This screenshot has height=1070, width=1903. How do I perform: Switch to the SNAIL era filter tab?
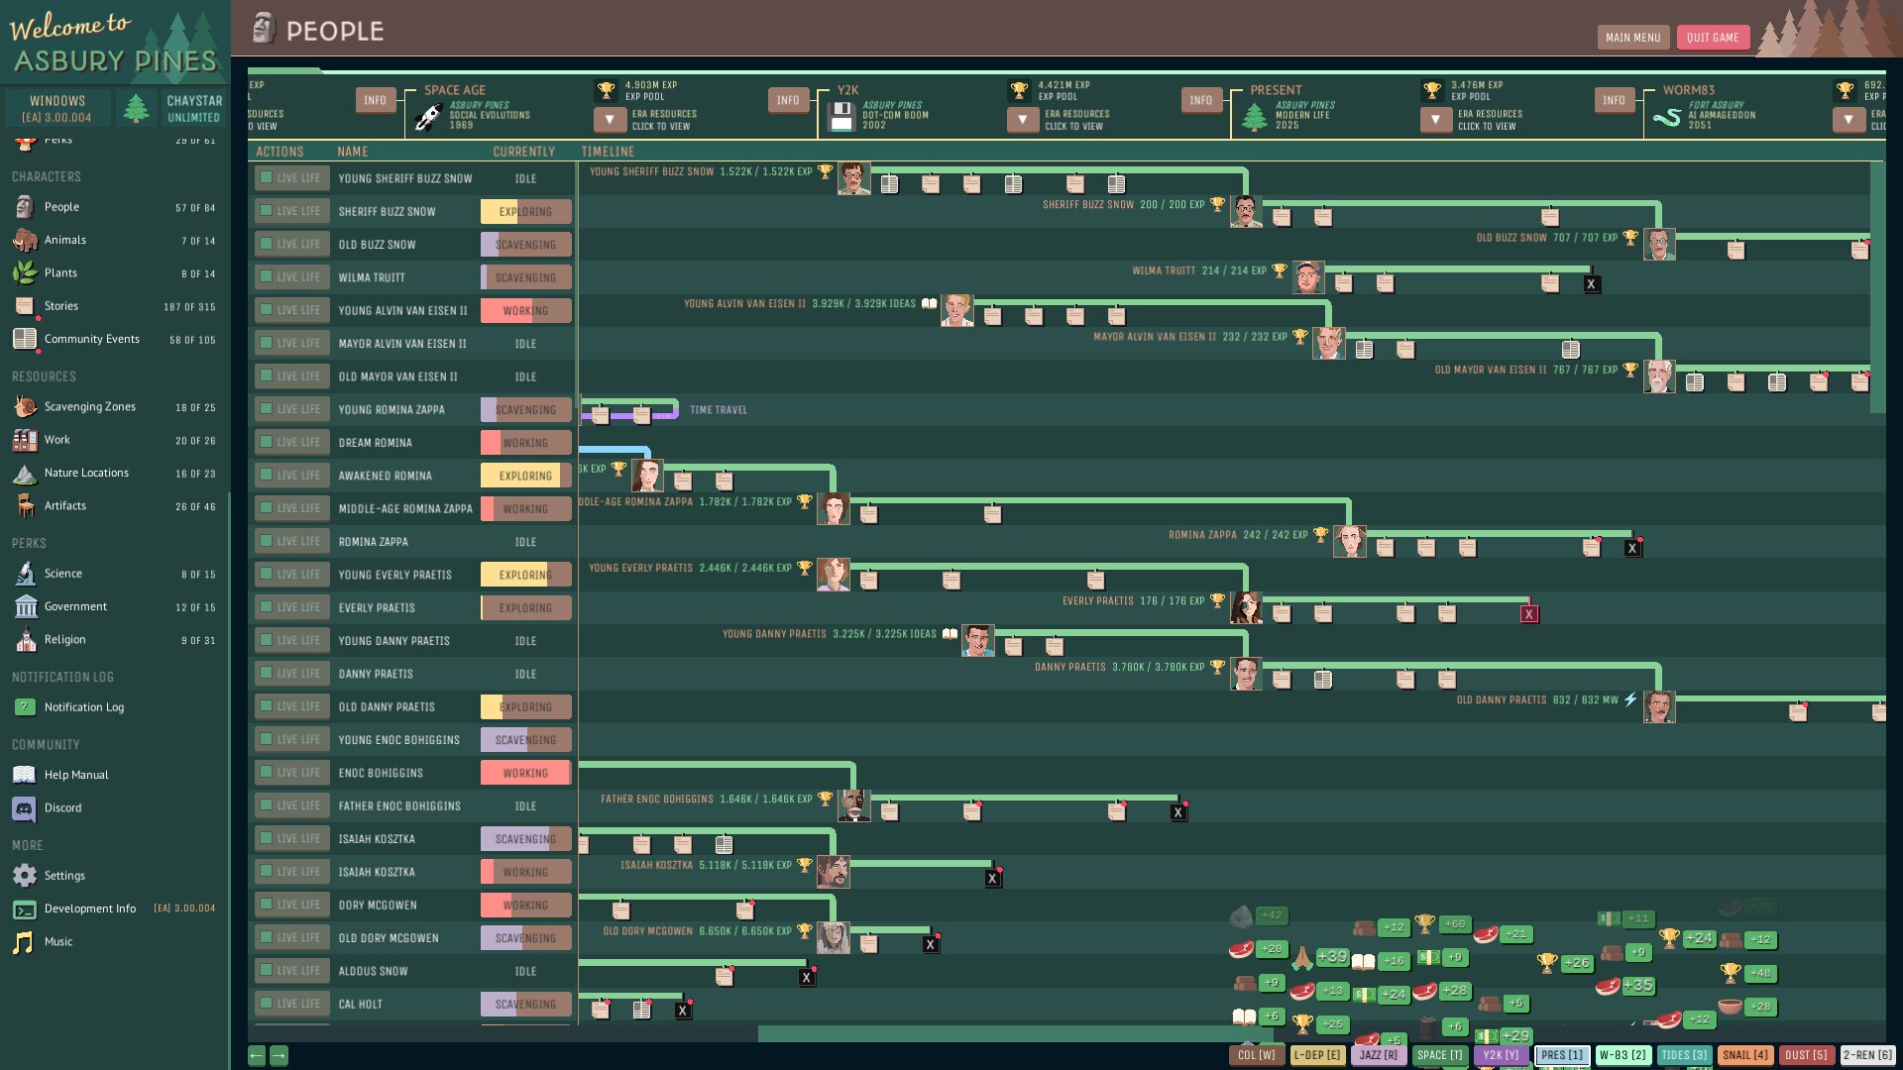1743,1055
